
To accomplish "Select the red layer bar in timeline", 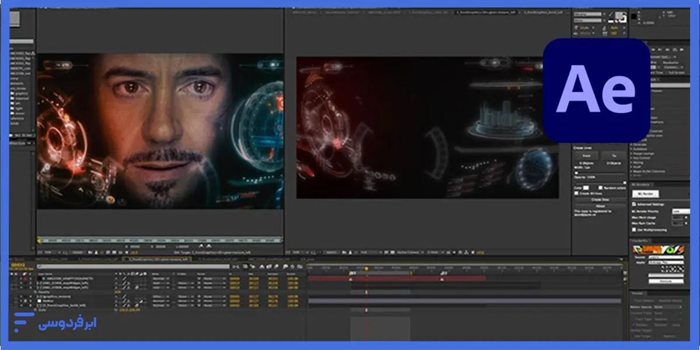I will pos(397,279).
